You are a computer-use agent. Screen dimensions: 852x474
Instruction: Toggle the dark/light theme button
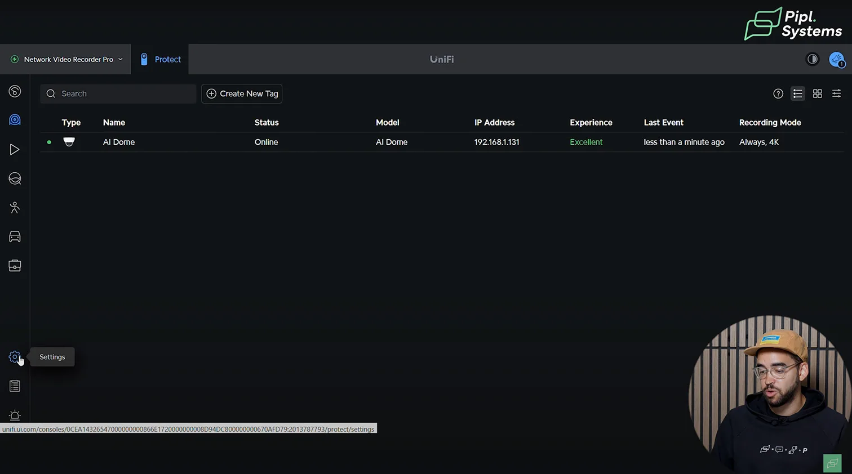(812, 59)
